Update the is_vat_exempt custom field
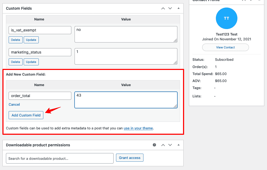Image resolution: width=267 pixels, height=170 pixels. (31, 40)
